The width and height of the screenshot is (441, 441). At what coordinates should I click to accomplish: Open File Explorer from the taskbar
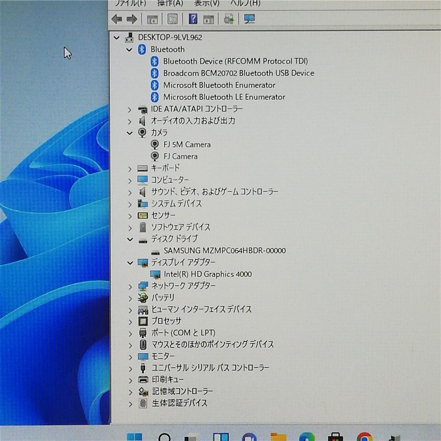tap(278, 437)
